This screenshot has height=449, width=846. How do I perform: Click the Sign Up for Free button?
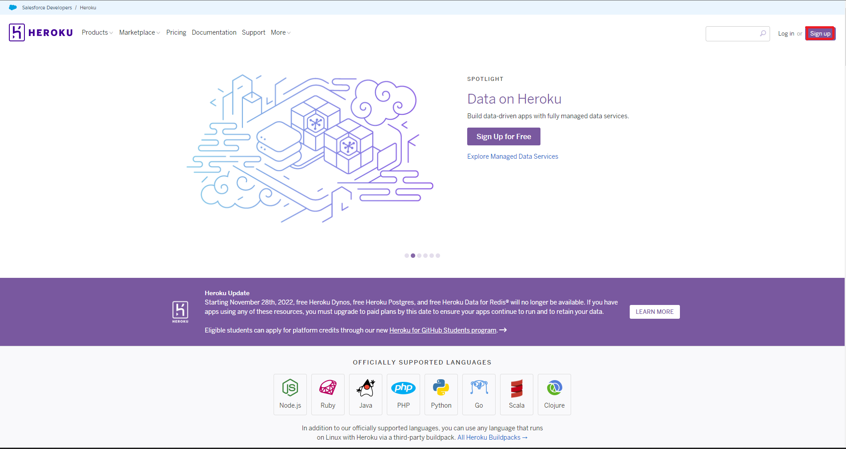(x=504, y=136)
